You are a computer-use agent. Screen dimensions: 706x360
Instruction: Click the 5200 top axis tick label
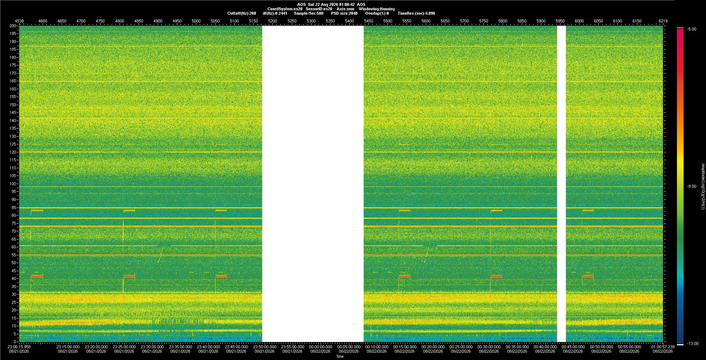[272, 21]
